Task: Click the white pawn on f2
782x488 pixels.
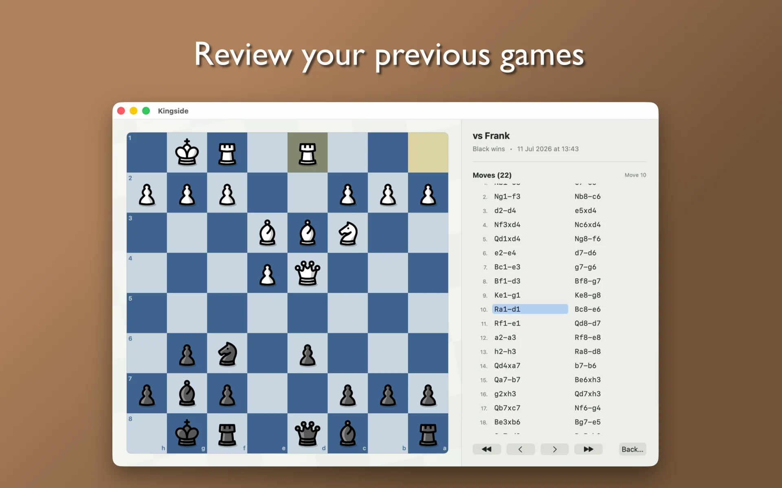Action: (227, 194)
